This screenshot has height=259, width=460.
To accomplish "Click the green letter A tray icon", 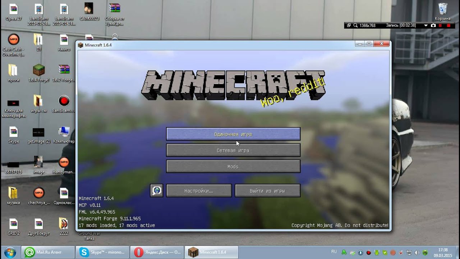I will (x=344, y=253).
